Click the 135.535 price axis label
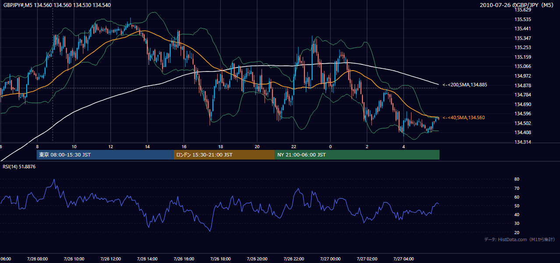Screen dimensions: 560x263 (x=523, y=19)
